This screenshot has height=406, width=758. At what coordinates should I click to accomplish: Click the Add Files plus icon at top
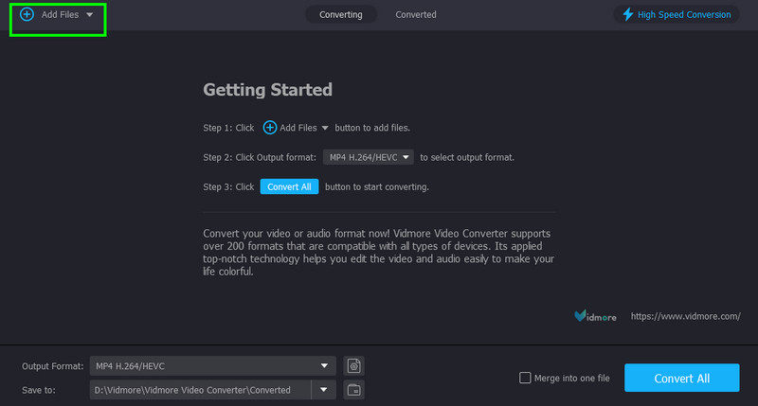click(x=27, y=14)
